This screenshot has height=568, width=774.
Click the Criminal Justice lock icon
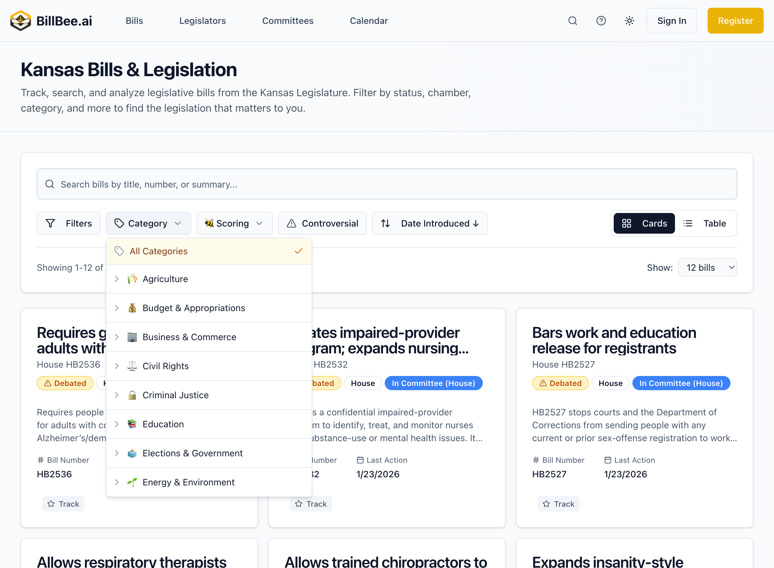point(132,395)
